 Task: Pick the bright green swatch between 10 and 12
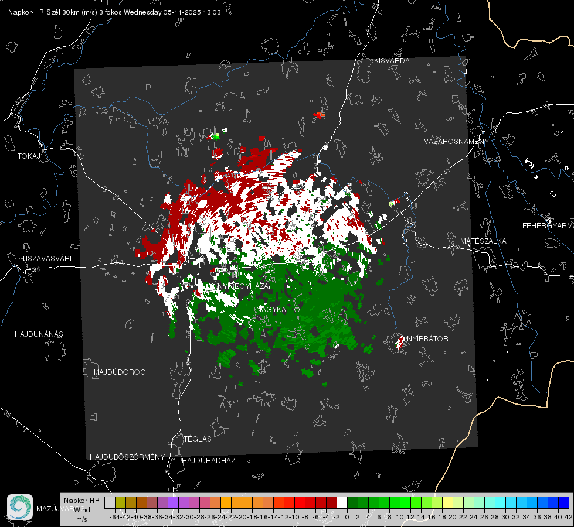[405, 503]
